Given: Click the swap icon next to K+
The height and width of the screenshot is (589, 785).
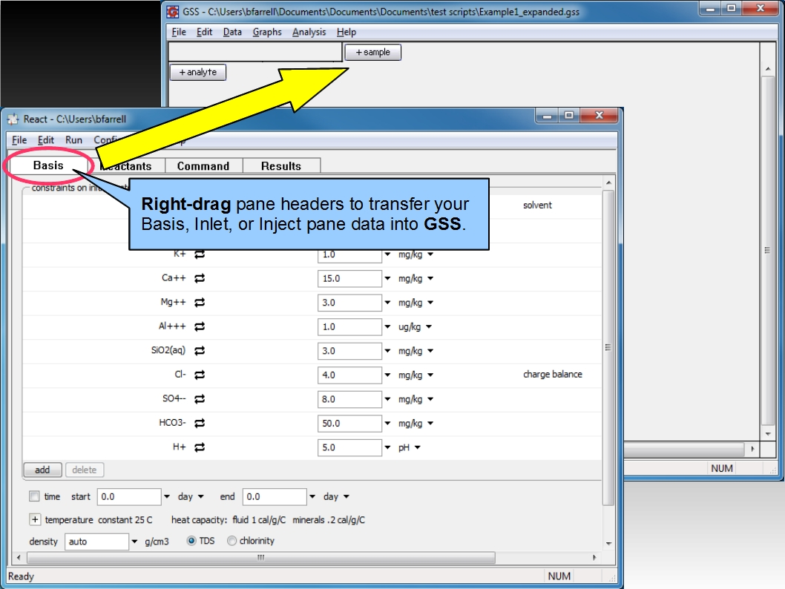Looking at the screenshot, I should (x=200, y=254).
